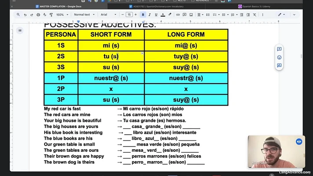Click the SHORT FORM header cell
Image resolution: width=313 pixels, height=176 pixels.
111,35
